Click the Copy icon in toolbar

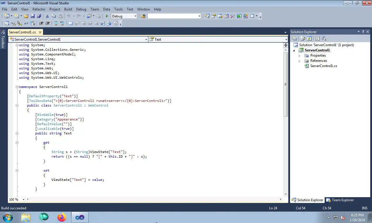(53, 16)
